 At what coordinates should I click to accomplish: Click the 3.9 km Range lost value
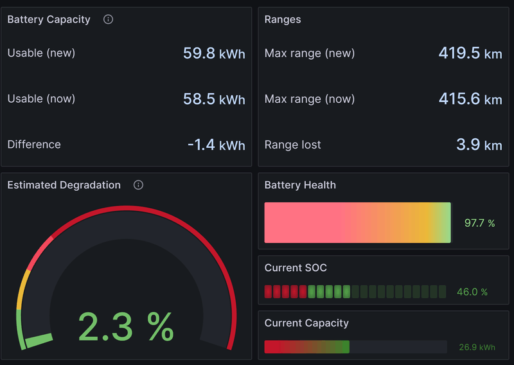tap(479, 145)
